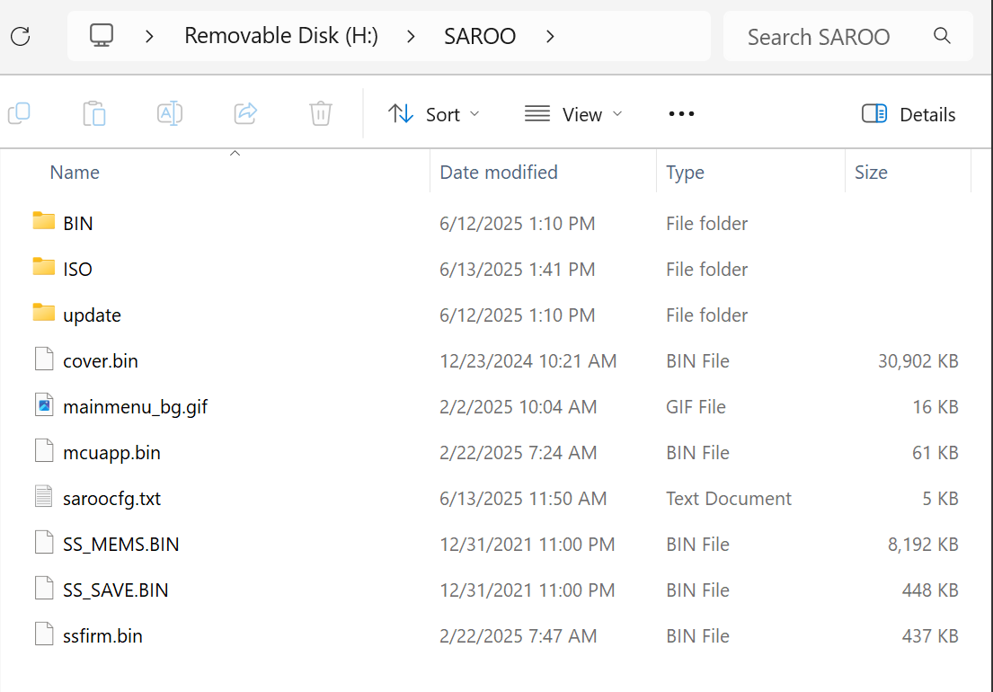Click the 5 KB size of saroocfg.txt
Viewport: 993px width, 692px height.
[x=940, y=498]
